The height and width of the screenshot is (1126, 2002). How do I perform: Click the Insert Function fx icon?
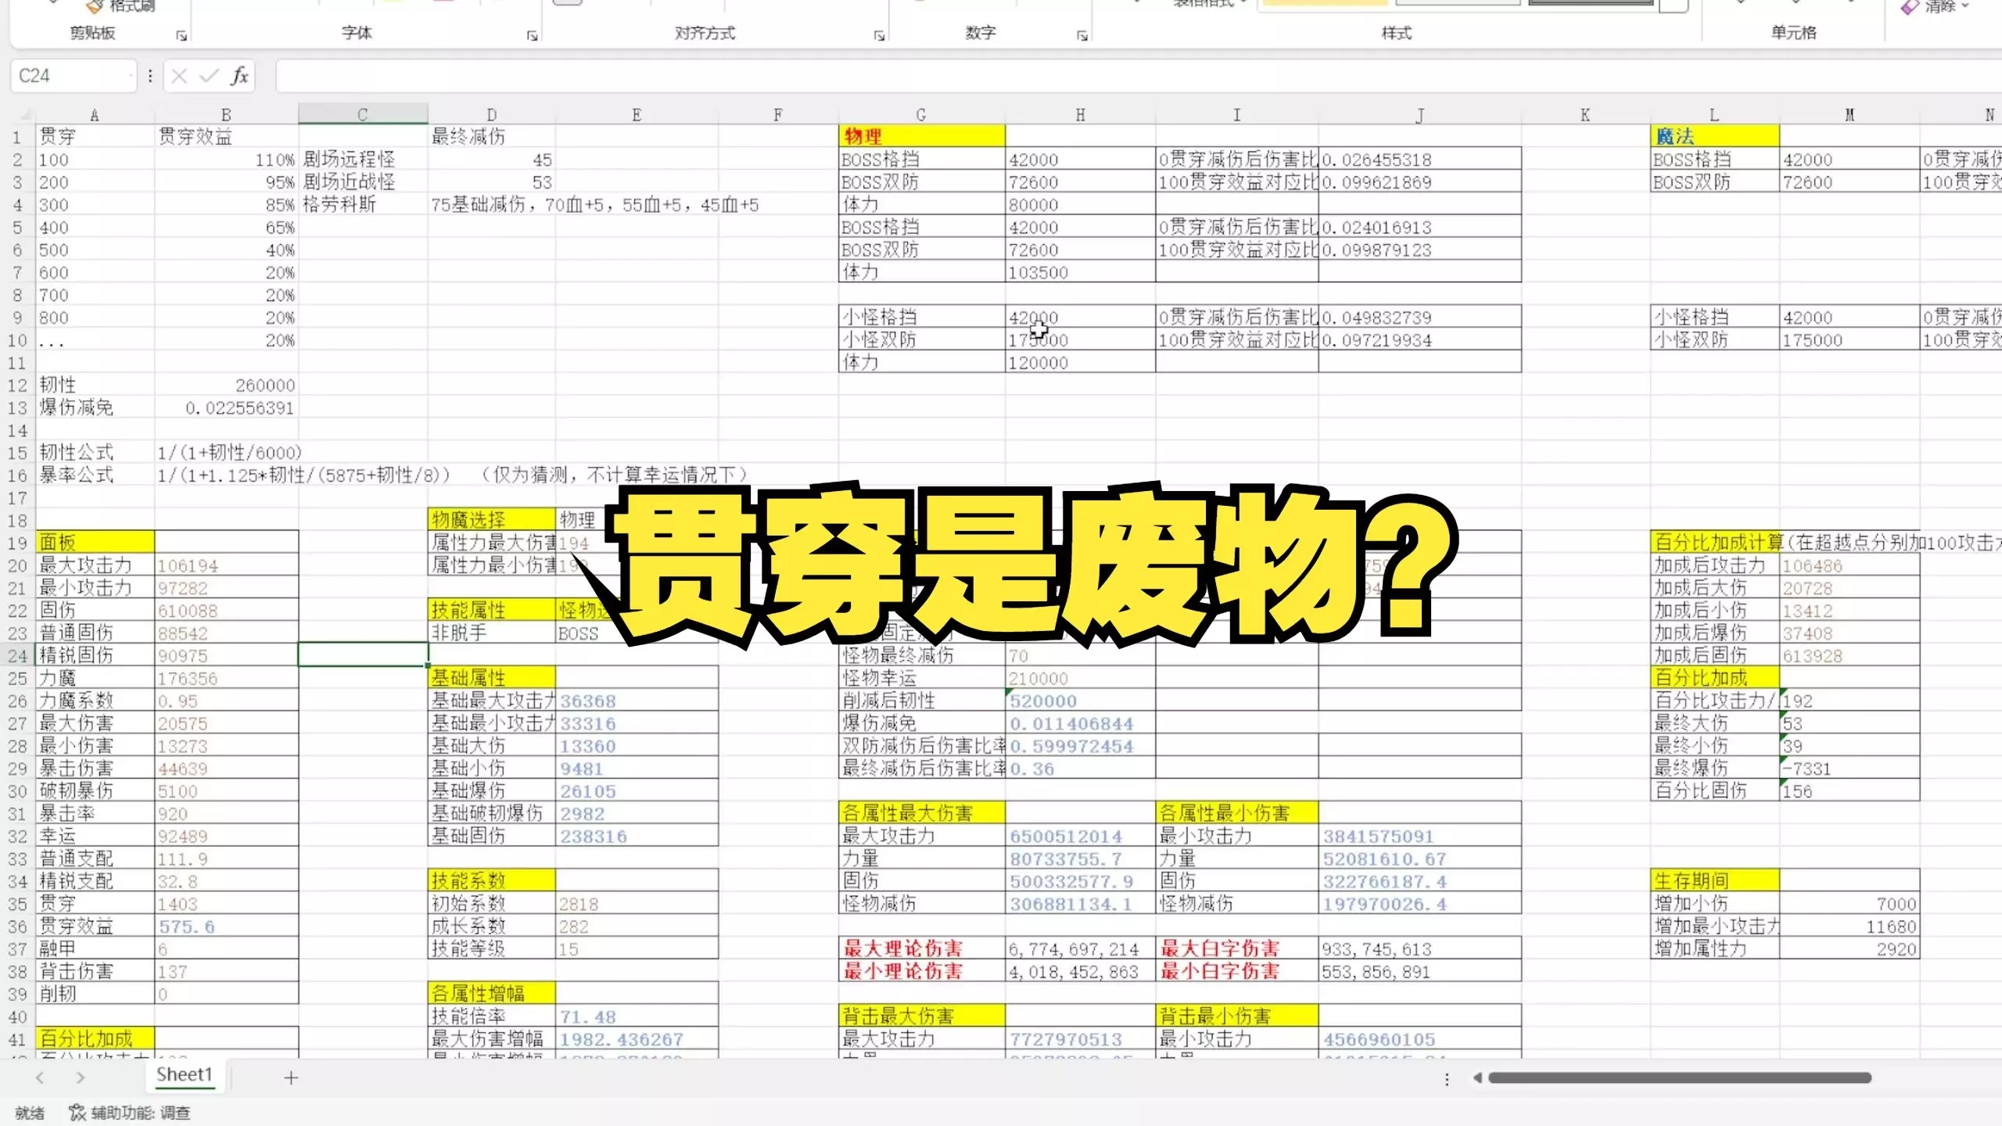(x=239, y=76)
